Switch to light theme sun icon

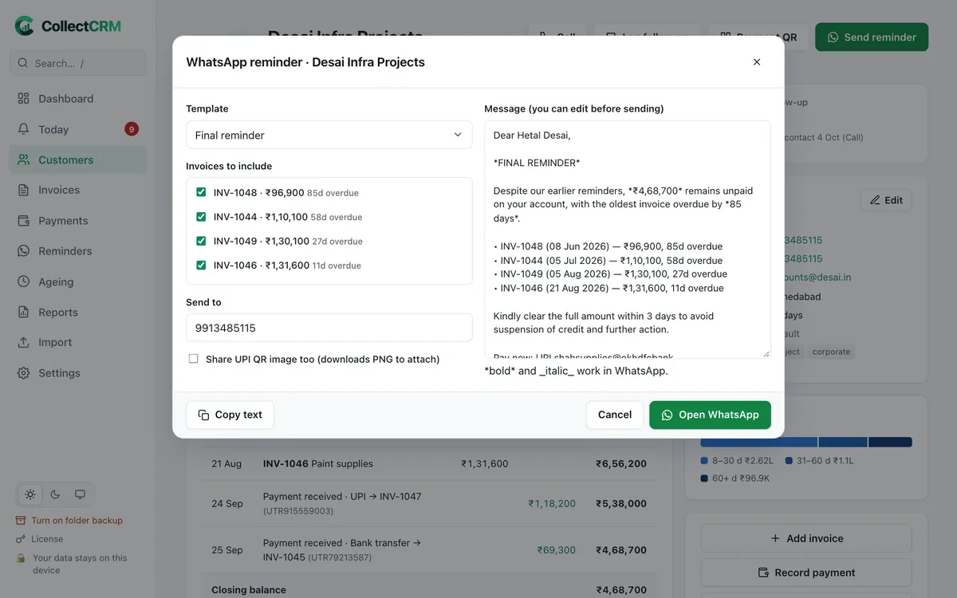tap(30, 494)
